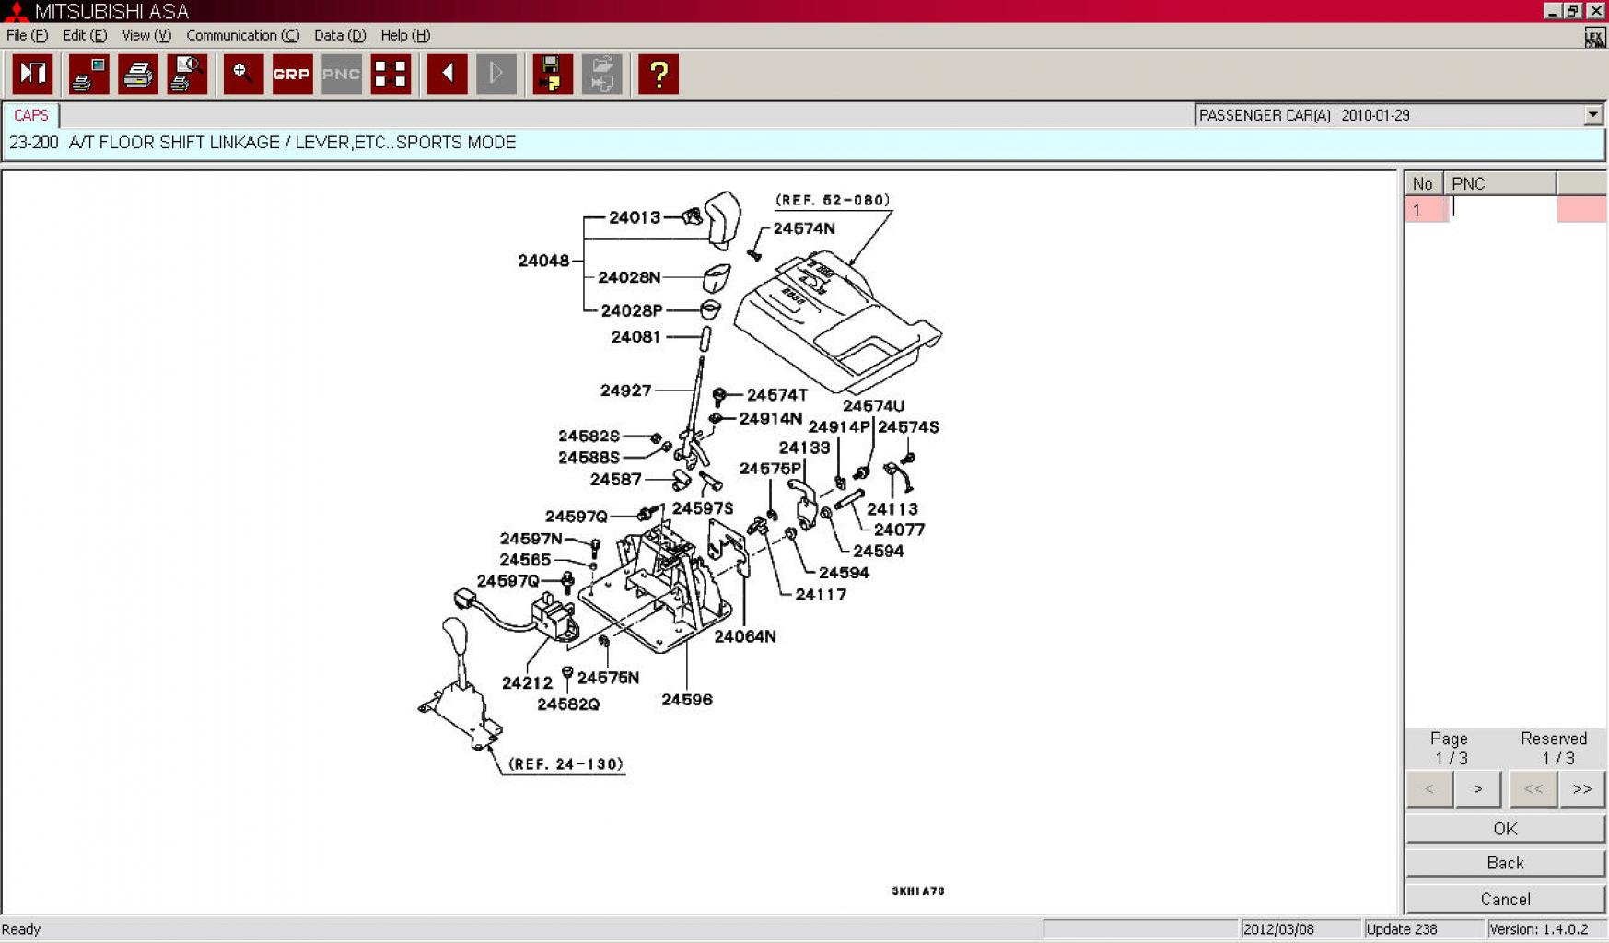
Task: Go to previous illustration with left arrow
Action: (x=448, y=74)
